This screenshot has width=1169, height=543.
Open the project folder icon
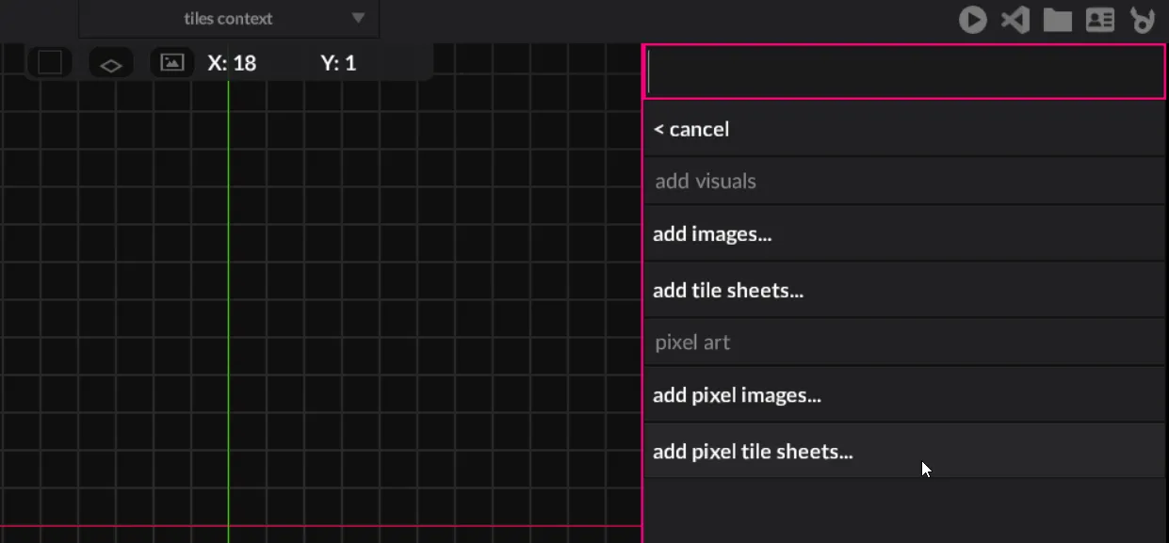[1057, 20]
